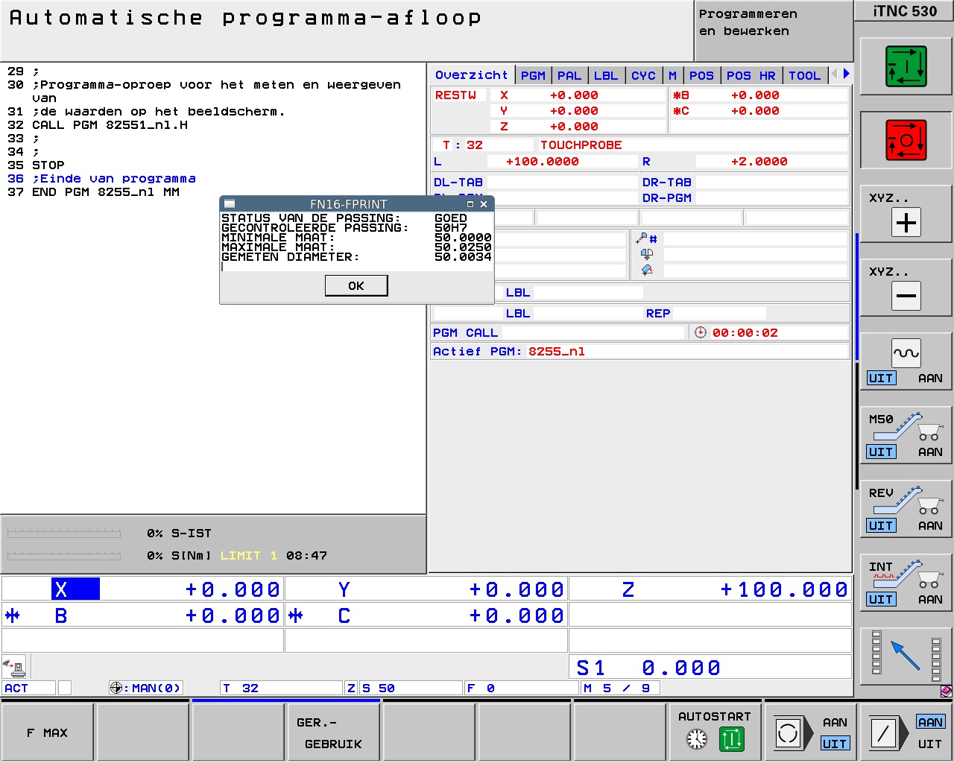
Task: Click the AUTOSTART softkey
Action: (x=715, y=733)
